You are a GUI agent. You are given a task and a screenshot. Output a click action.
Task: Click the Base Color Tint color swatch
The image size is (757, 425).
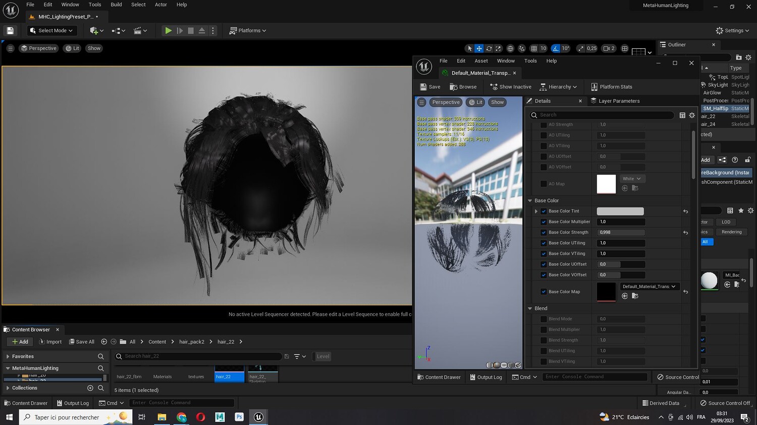click(620, 211)
